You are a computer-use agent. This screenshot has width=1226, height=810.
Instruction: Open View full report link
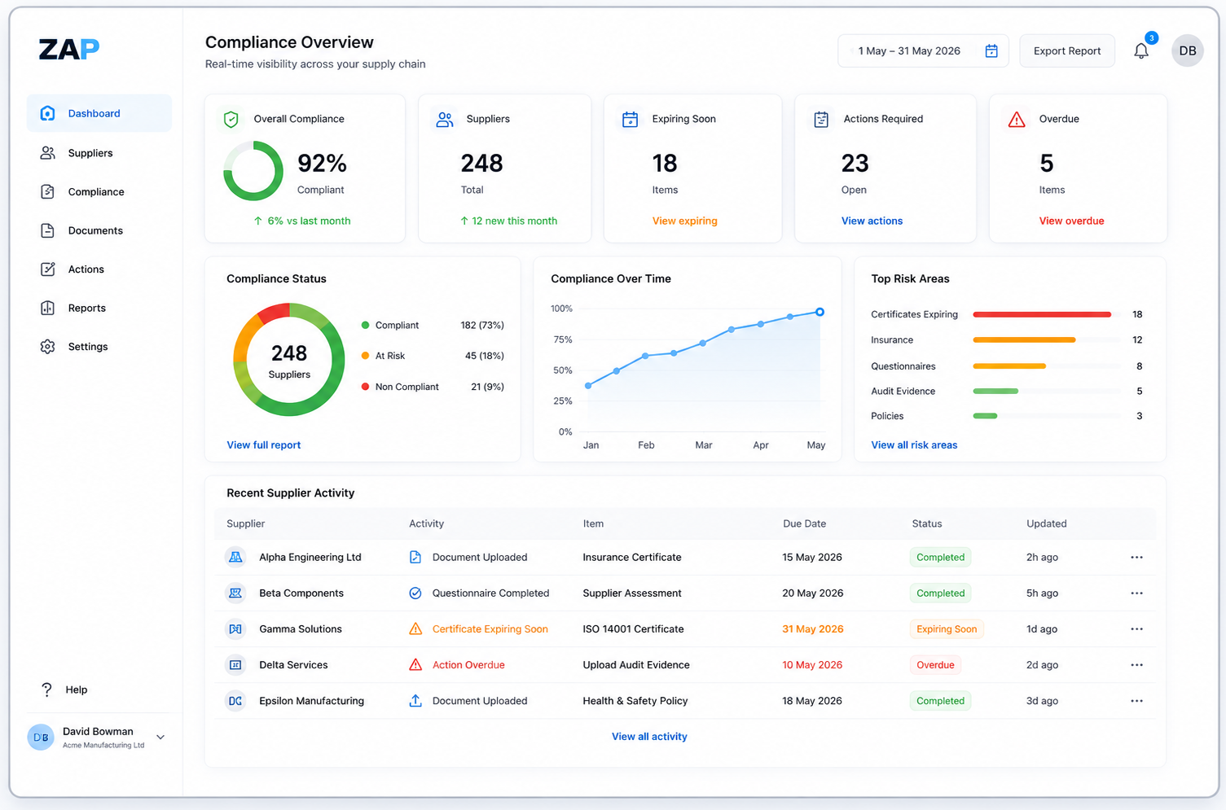coord(263,445)
